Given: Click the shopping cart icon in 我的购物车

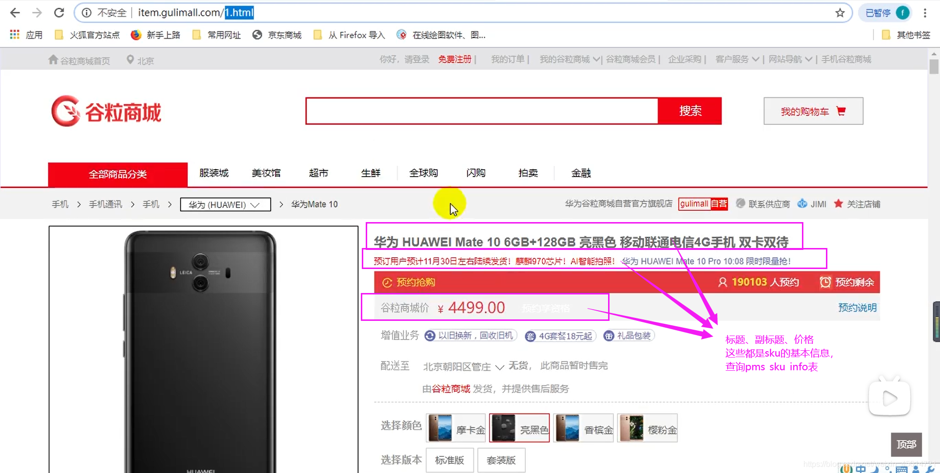Looking at the screenshot, I should [841, 111].
